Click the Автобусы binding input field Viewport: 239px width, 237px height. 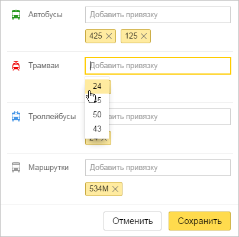(158, 15)
